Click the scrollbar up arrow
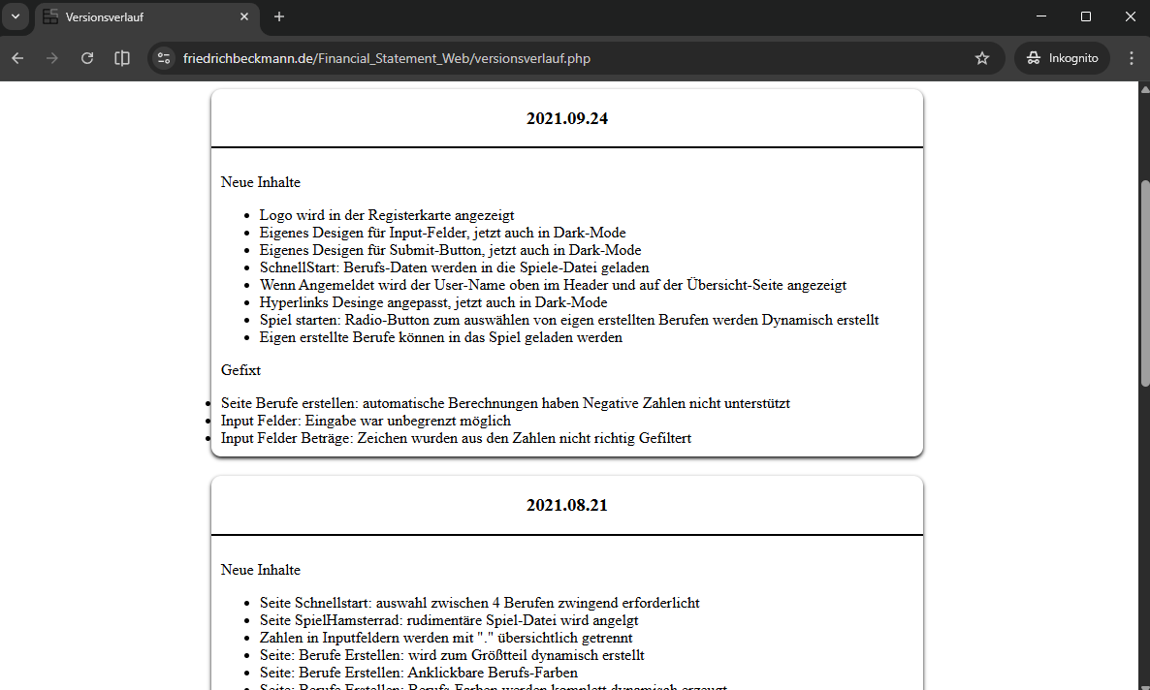The width and height of the screenshot is (1150, 690). [x=1145, y=88]
